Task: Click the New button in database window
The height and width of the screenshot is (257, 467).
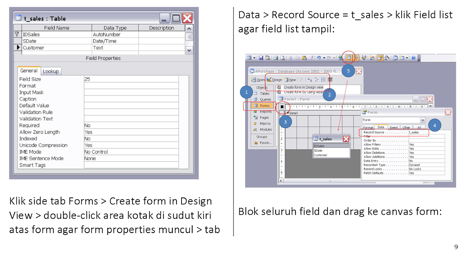Action: click(x=290, y=80)
